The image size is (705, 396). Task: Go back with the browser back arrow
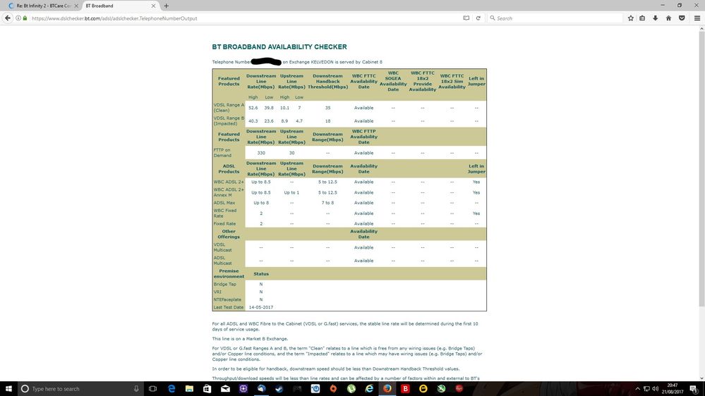coord(8,18)
